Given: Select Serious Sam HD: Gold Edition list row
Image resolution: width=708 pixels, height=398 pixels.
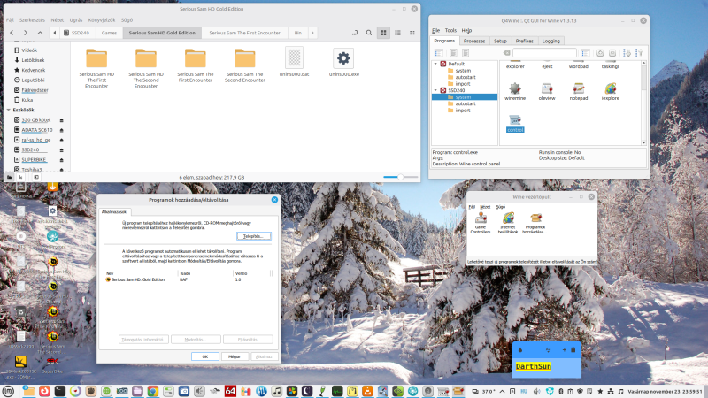Looking at the screenshot, I should point(189,279).
